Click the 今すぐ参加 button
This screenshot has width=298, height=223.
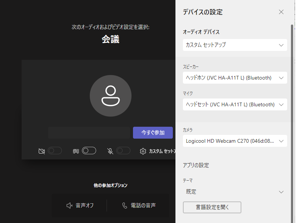153,133
